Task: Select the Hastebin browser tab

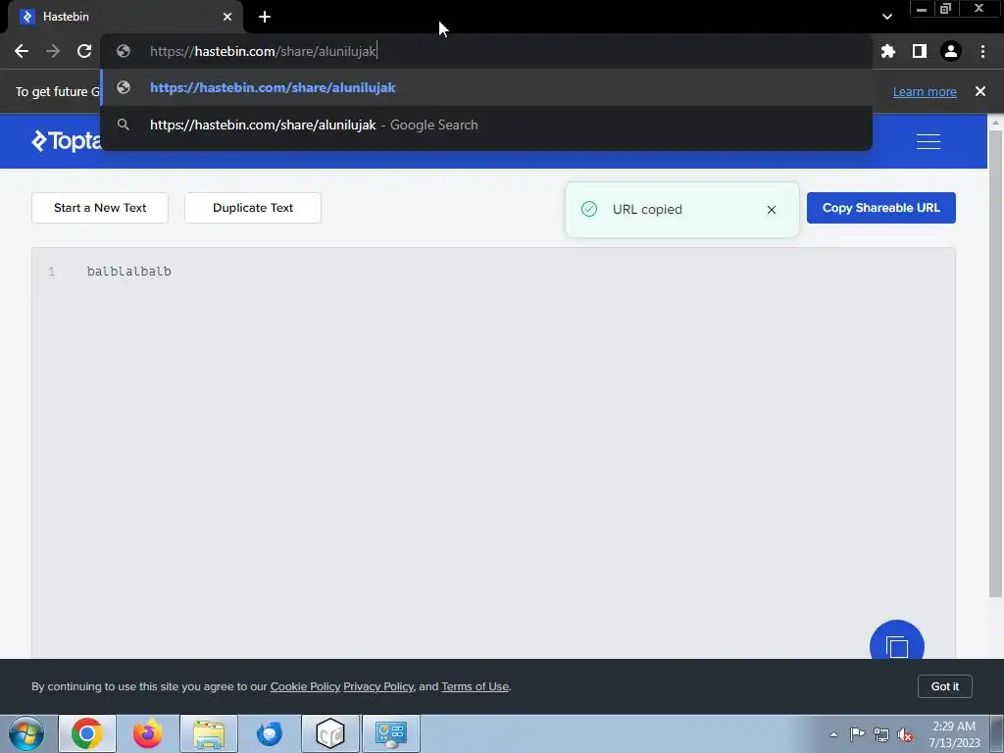Action: (125, 17)
